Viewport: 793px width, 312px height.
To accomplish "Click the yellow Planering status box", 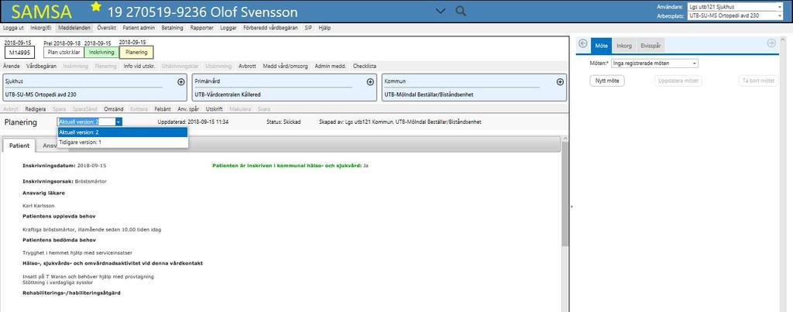I will click(136, 52).
